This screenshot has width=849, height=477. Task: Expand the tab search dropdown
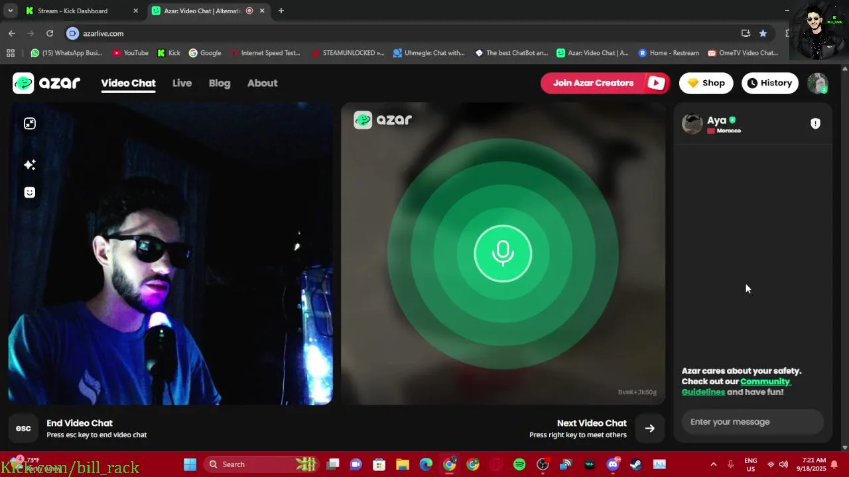(x=10, y=11)
